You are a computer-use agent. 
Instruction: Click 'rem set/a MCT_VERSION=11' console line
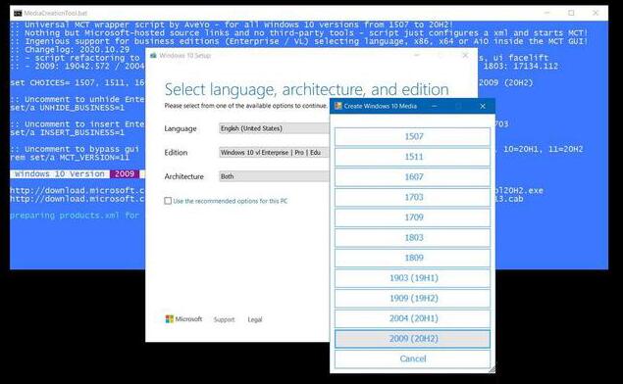pos(70,158)
